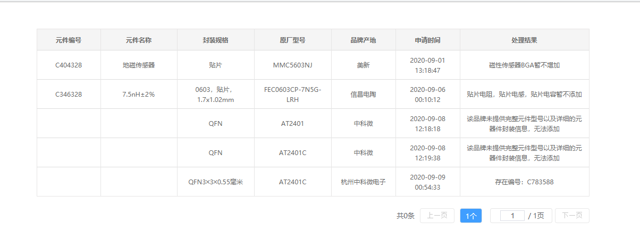
Task: Click the 下一页 next page button
Action: (x=572, y=216)
